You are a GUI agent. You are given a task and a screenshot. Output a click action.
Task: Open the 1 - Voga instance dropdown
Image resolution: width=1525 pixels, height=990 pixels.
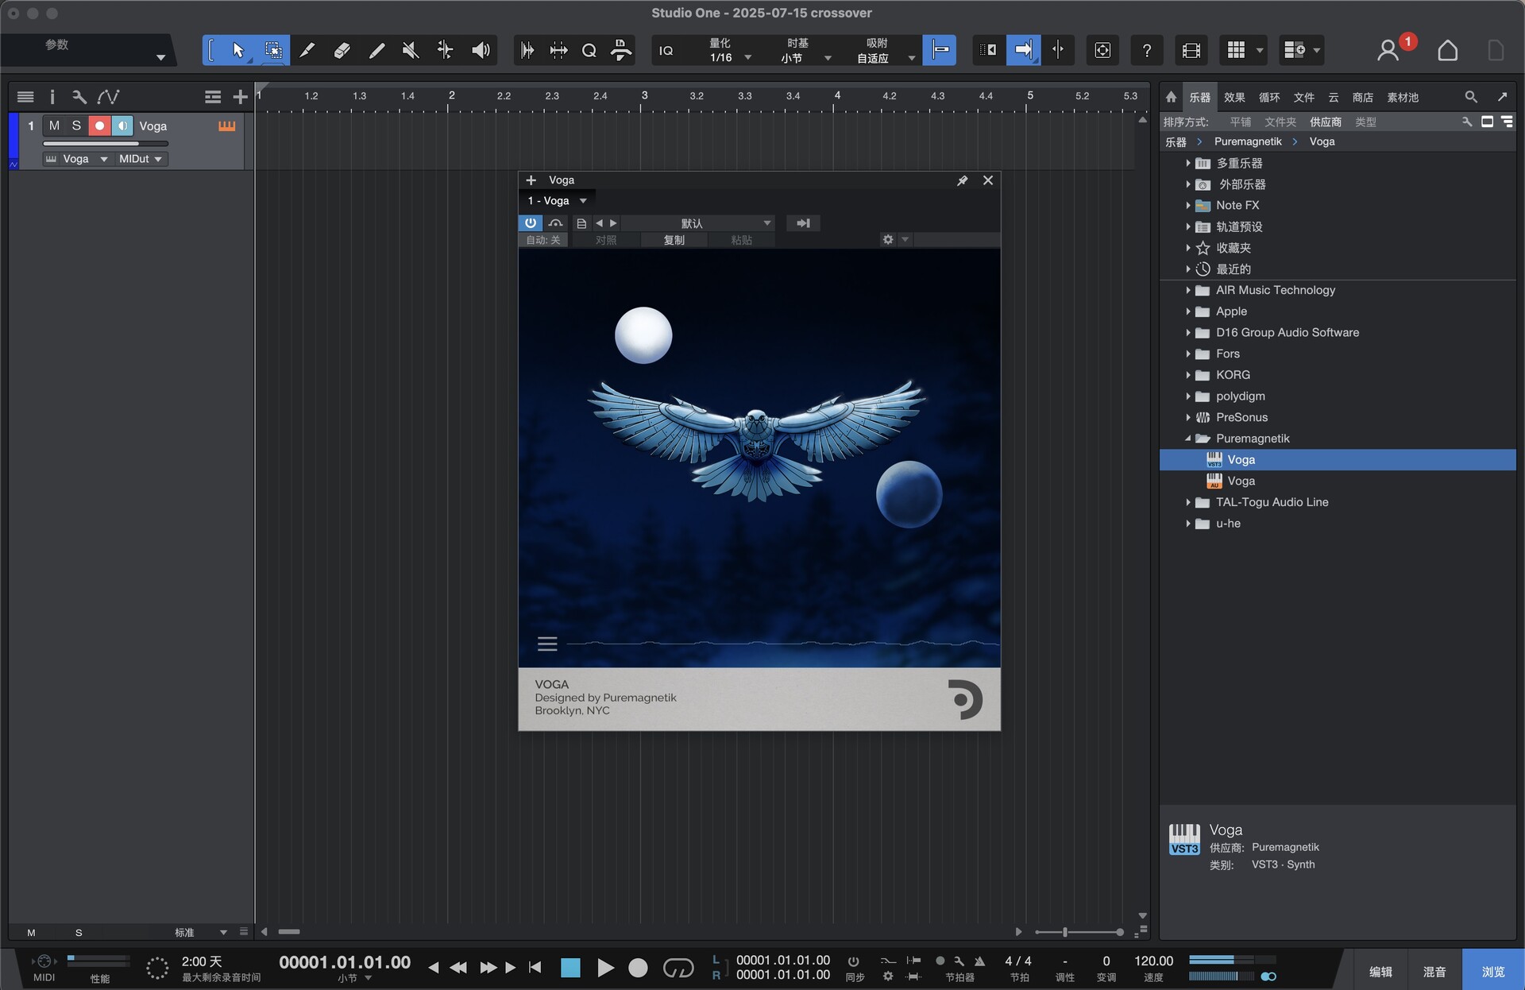click(x=558, y=200)
